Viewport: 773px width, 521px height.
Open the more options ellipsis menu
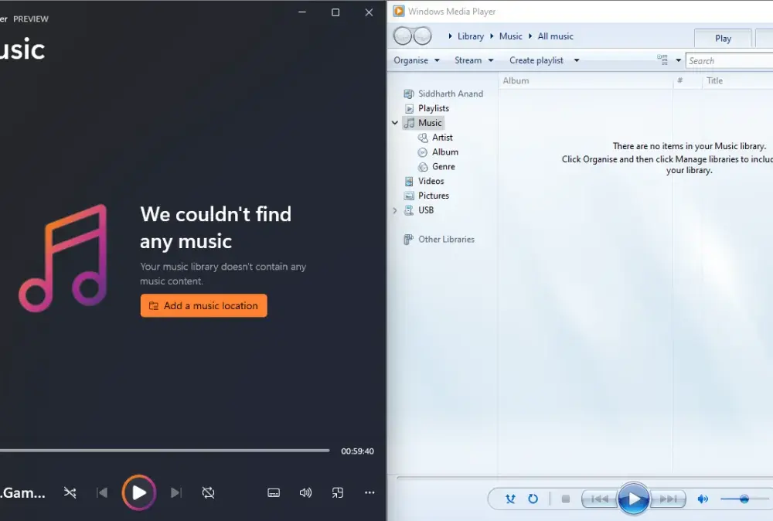[369, 492]
